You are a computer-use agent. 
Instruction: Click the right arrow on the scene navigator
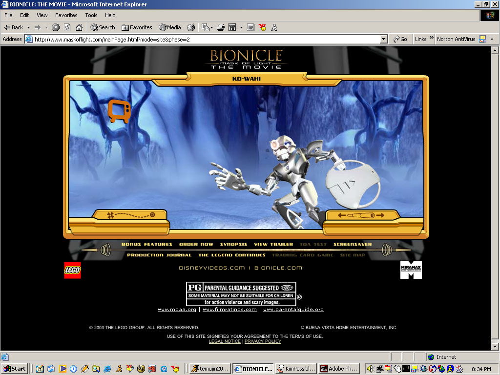point(380,215)
